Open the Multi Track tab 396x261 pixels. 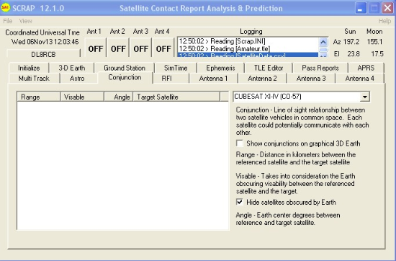coord(34,79)
